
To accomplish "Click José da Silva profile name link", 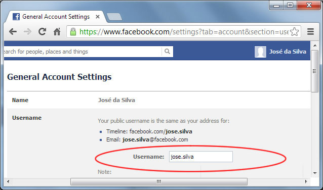I will coord(288,52).
